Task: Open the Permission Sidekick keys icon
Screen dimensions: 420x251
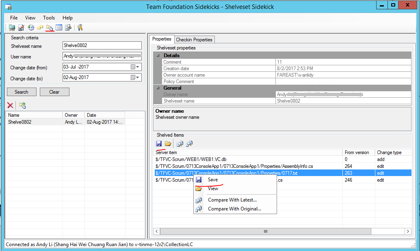Action: pyautogui.click(x=80, y=28)
